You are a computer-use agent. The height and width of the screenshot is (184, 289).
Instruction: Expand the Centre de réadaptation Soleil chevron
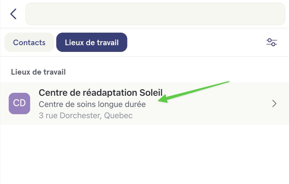(x=275, y=103)
